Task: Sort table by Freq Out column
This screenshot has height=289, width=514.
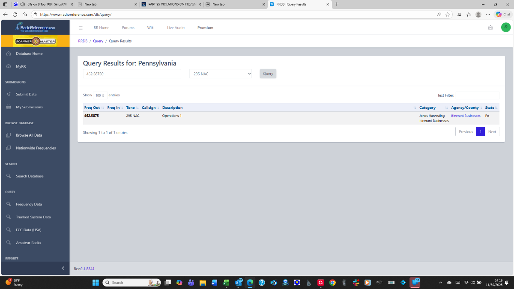Action: 92,107
